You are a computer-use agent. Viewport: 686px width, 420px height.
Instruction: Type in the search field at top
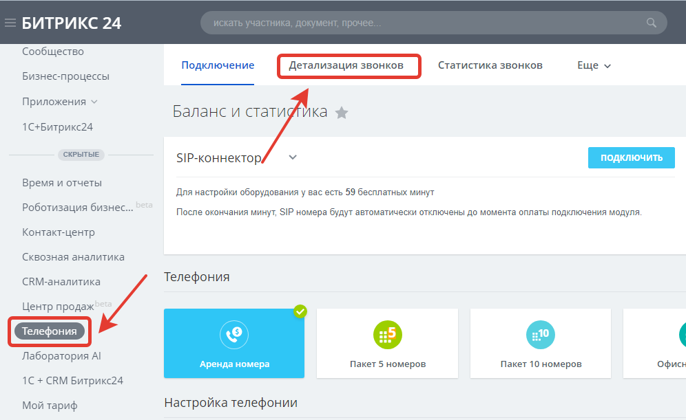coord(427,23)
